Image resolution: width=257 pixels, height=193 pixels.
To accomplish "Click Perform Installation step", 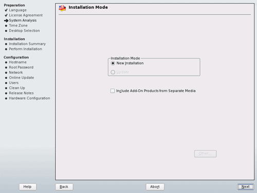I will 25,49.
